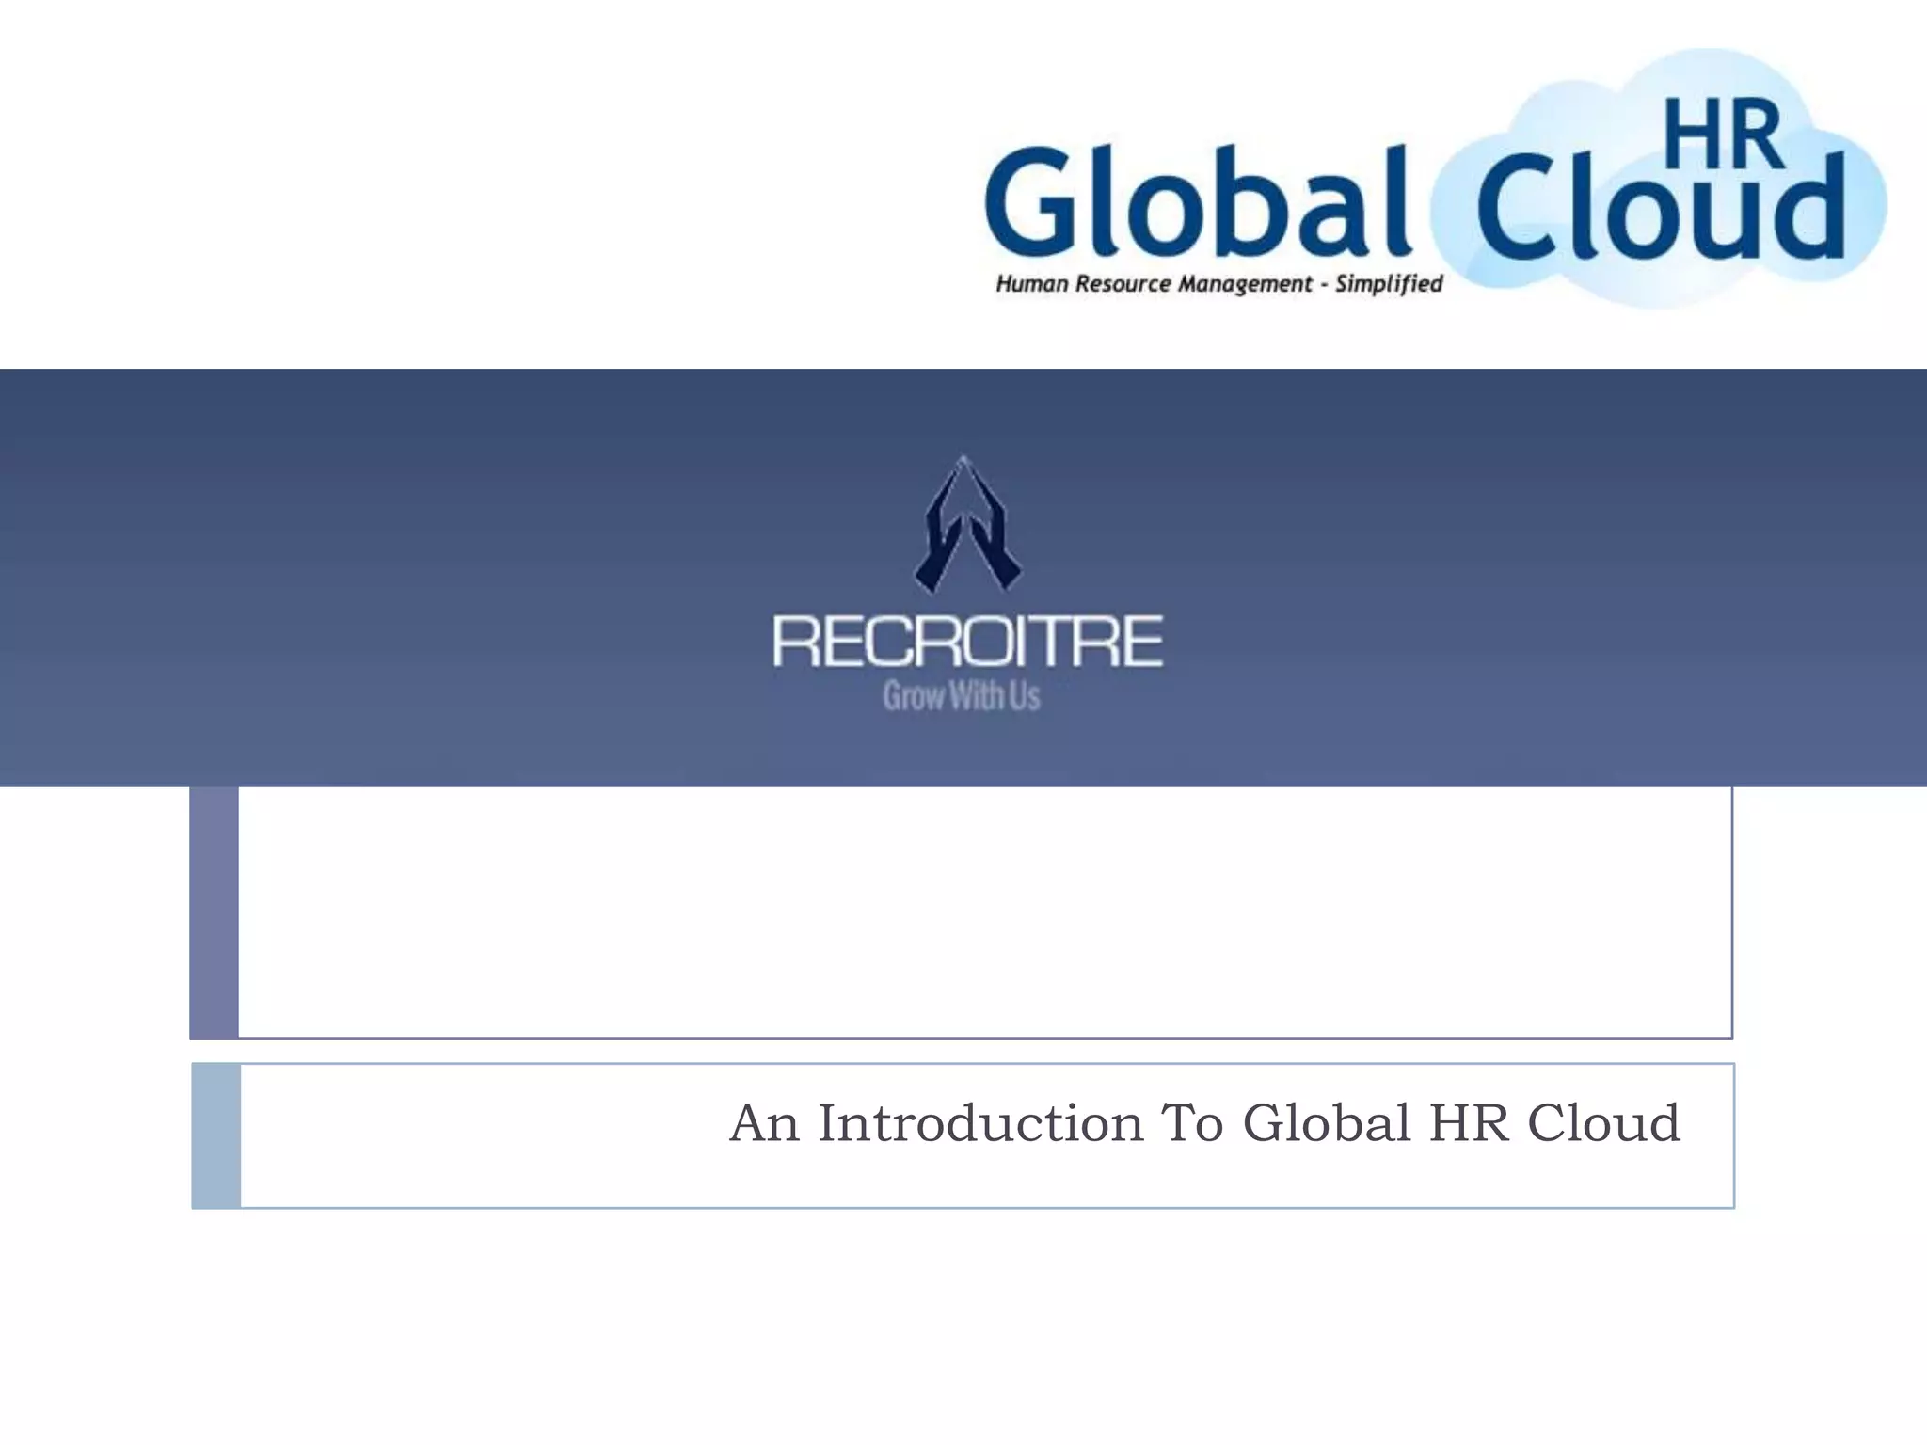
Task: Click blank white area below subtitle box
Action: pyautogui.click(x=963, y=1326)
